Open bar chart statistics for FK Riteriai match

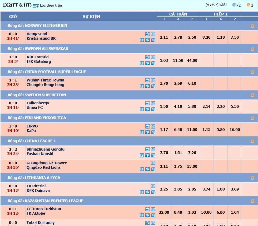[142, 192]
